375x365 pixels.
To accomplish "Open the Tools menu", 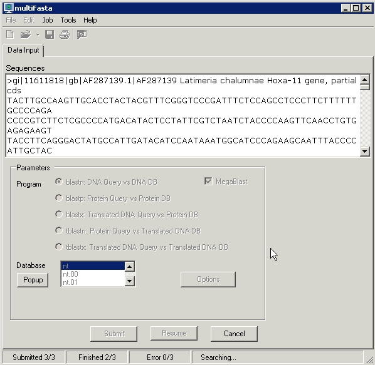I will [68, 20].
